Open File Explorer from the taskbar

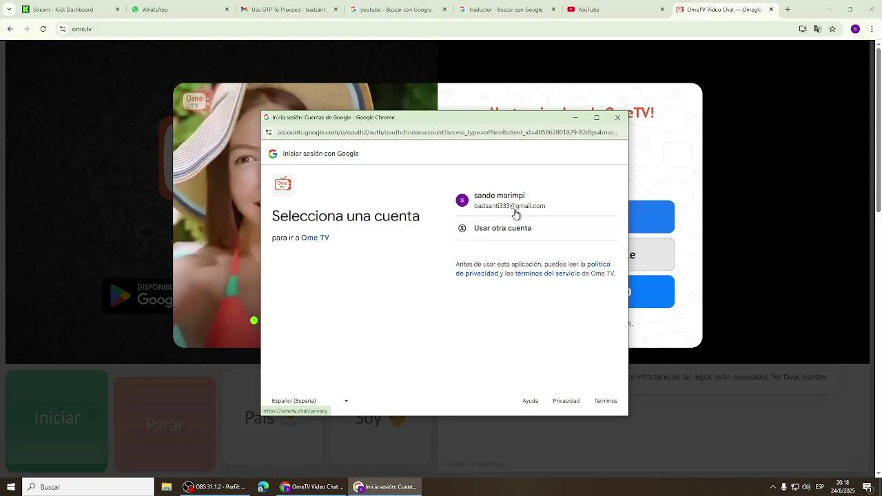click(166, 487)
